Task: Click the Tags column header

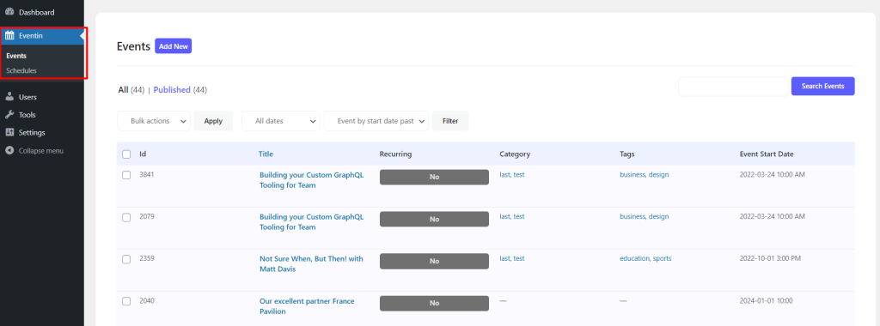Action: click(626, 154)
